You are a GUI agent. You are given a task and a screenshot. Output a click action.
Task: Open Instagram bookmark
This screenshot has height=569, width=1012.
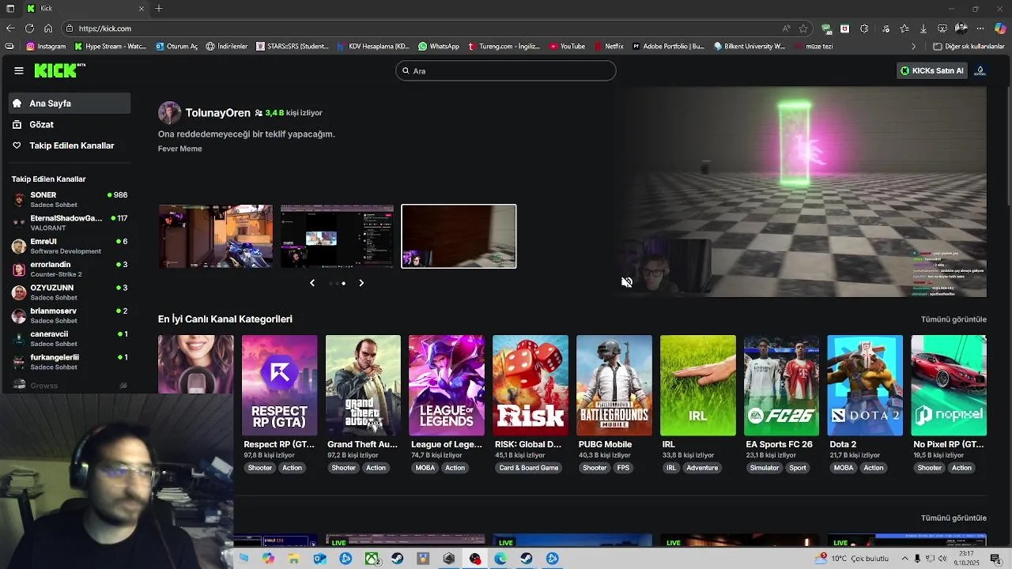point(46,47)
